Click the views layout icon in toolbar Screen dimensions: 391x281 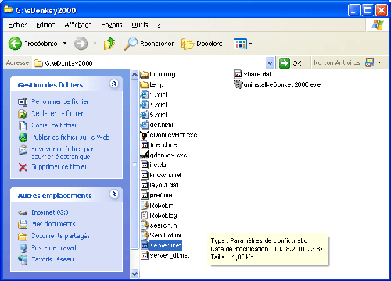click(x=240, y=44)
